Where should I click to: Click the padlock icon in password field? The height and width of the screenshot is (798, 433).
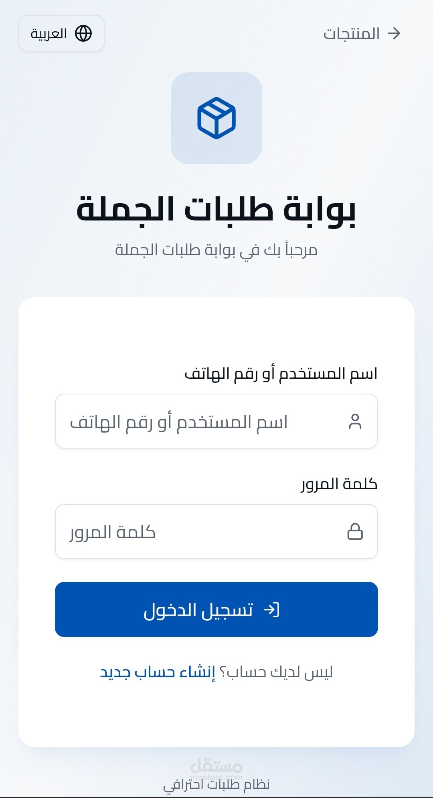[x=355, y=531]
